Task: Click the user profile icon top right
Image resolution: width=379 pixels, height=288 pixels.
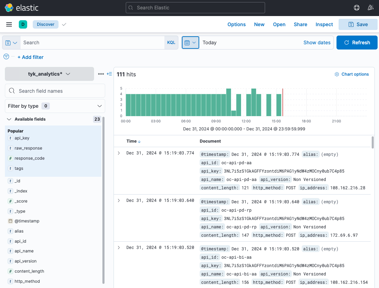Action: pyautogui.click(x=371, y=7)
